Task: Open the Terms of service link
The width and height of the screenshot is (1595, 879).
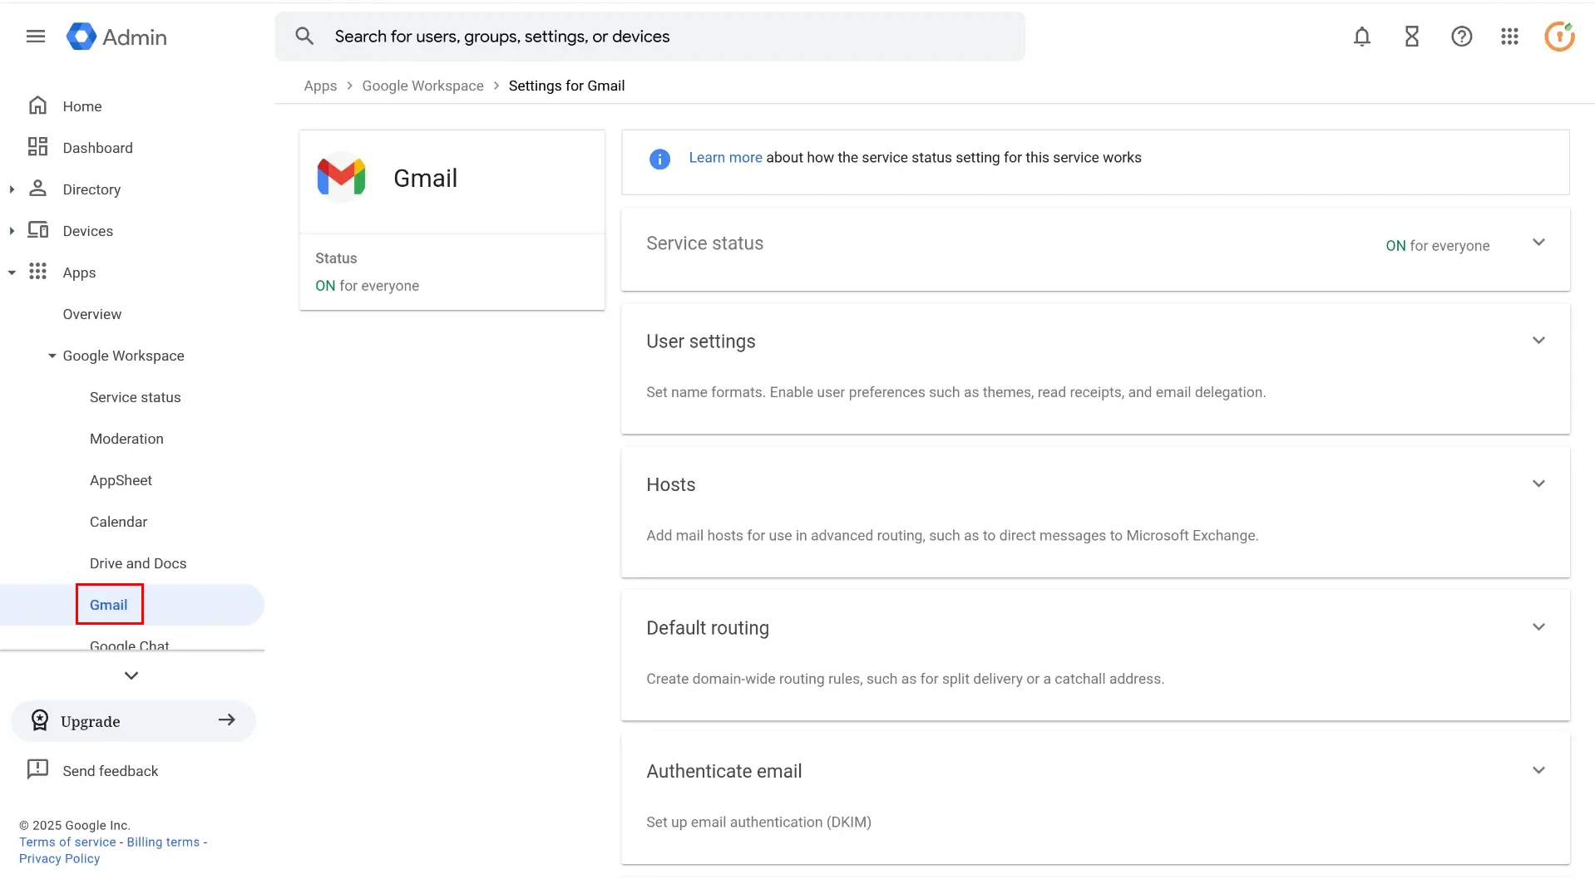Action: (x=67, y=842)
